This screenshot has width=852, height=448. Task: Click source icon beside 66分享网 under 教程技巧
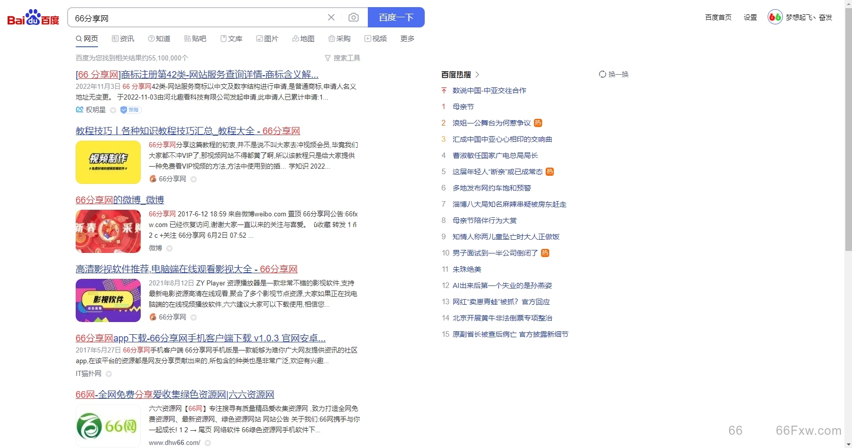pos(152,179)
